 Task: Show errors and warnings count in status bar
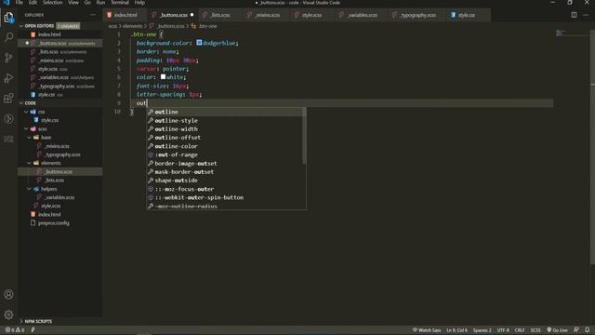(x=15, y=330)
